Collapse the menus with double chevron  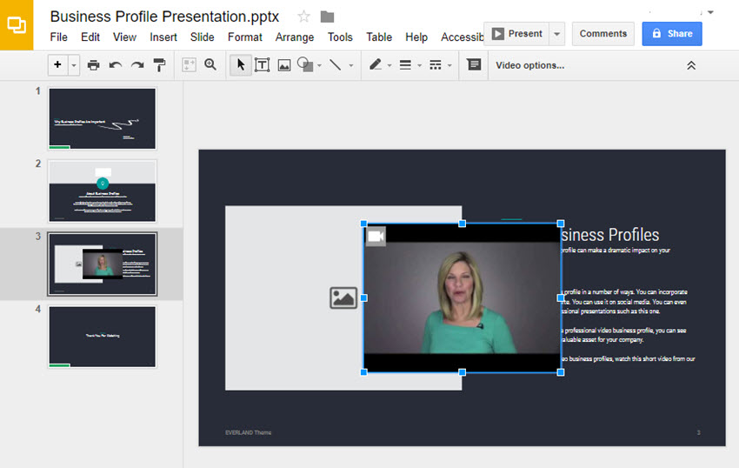point(691,65)
